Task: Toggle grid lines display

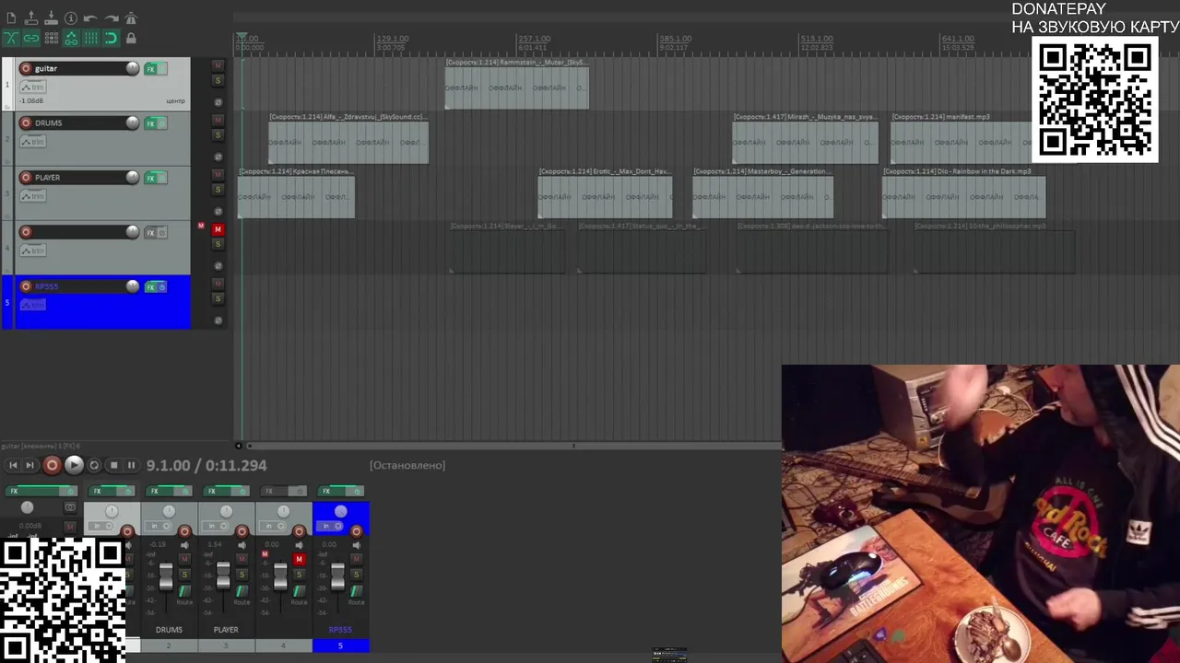Action: (x=90, y=38)
